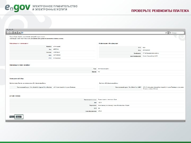Go back with the browser back arrow
The image size is (191, 143).
pos(8,33)
